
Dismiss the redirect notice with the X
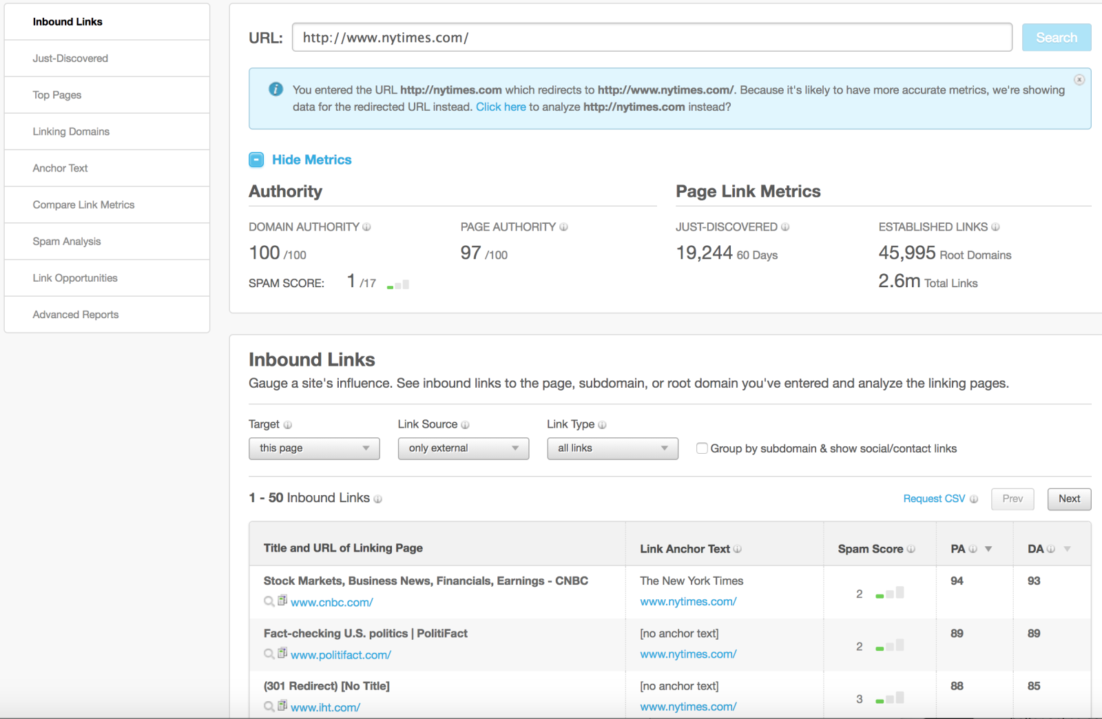point(1079,80)
